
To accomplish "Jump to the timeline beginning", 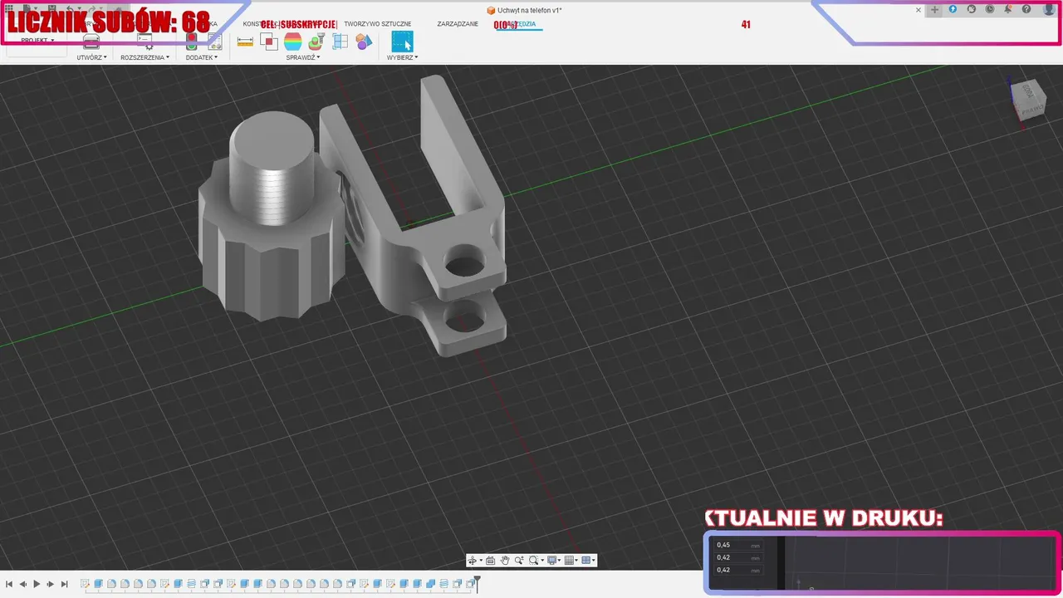I will tap(9, 585).
